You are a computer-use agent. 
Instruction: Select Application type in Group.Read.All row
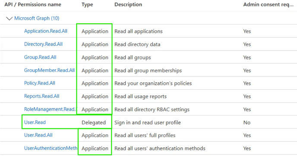point(95,57)
